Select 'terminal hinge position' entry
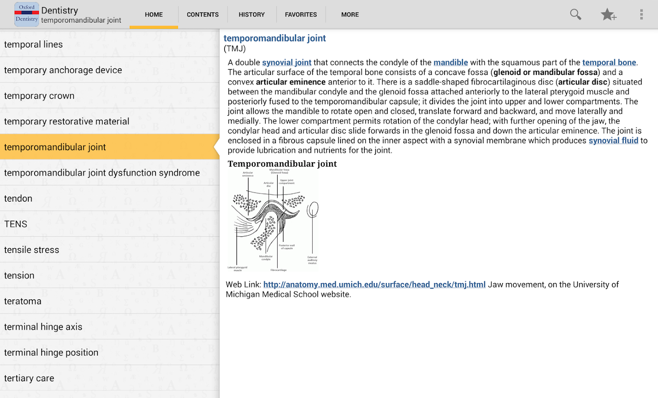 pyautogui.click(x=110, y=352)
